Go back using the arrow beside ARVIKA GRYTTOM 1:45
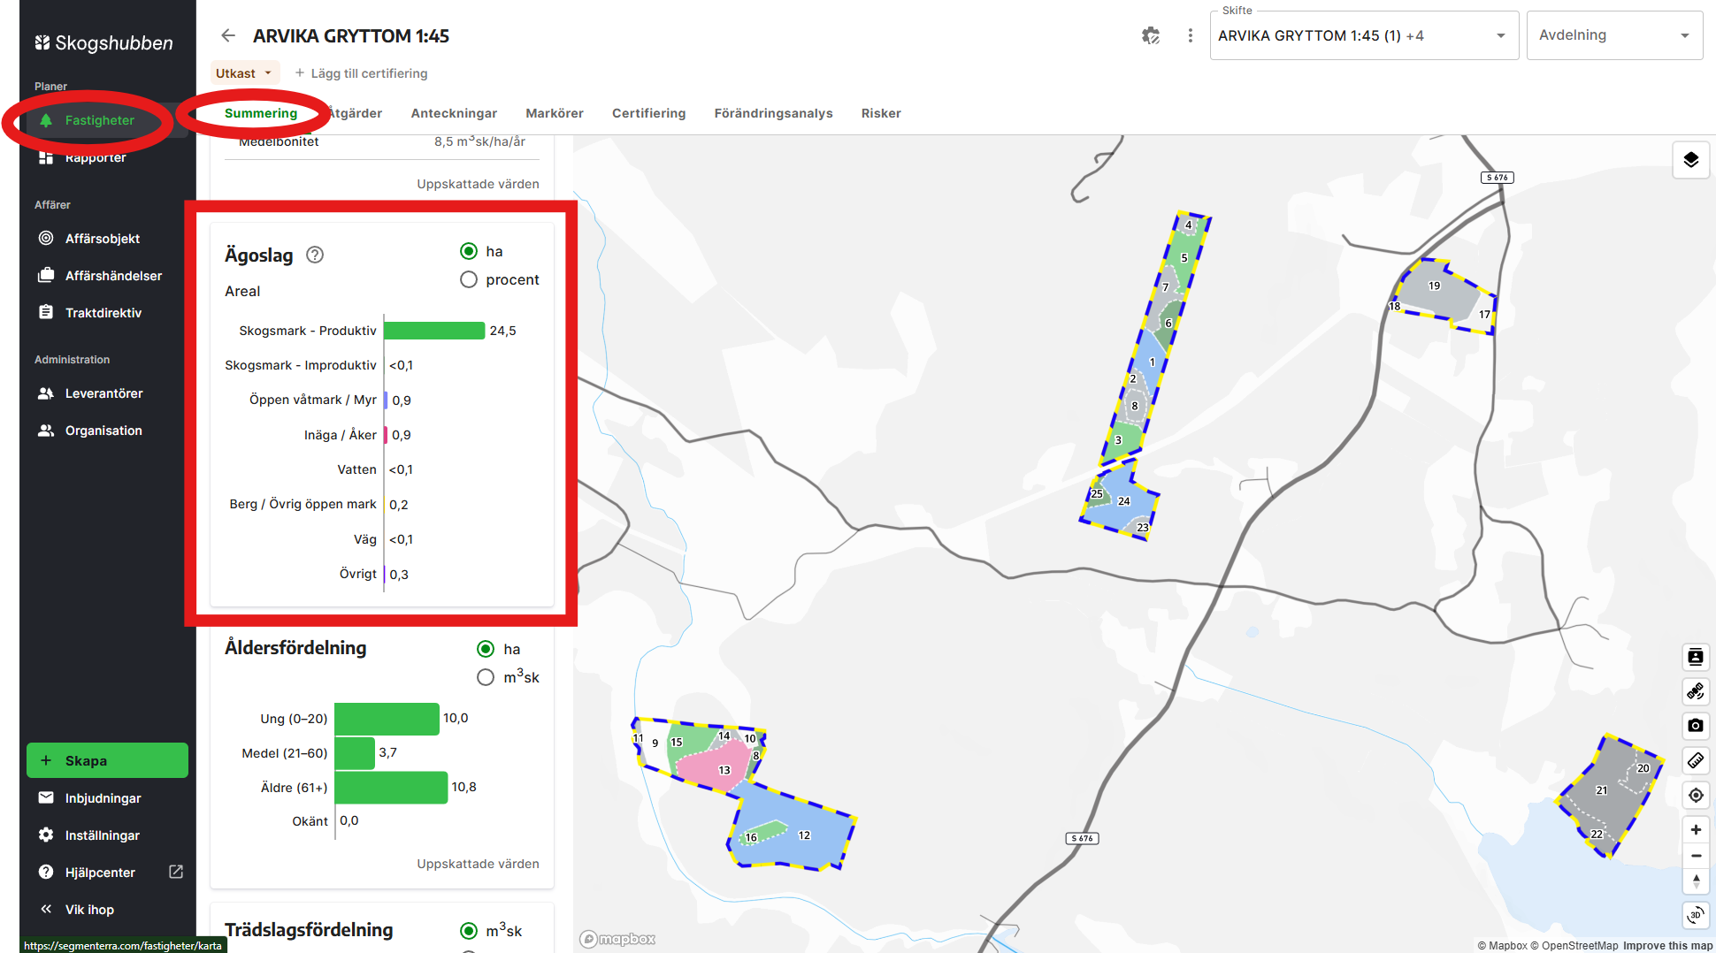This screenshot has height=953, width=1716. coord(228,35)
